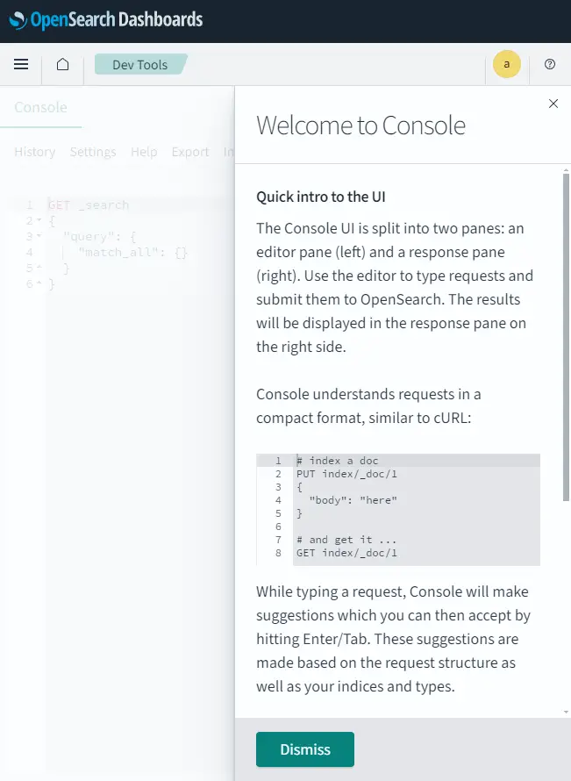Open the Help menu item
This screenshot has width=571, height=781.
[x=144, y=152]
